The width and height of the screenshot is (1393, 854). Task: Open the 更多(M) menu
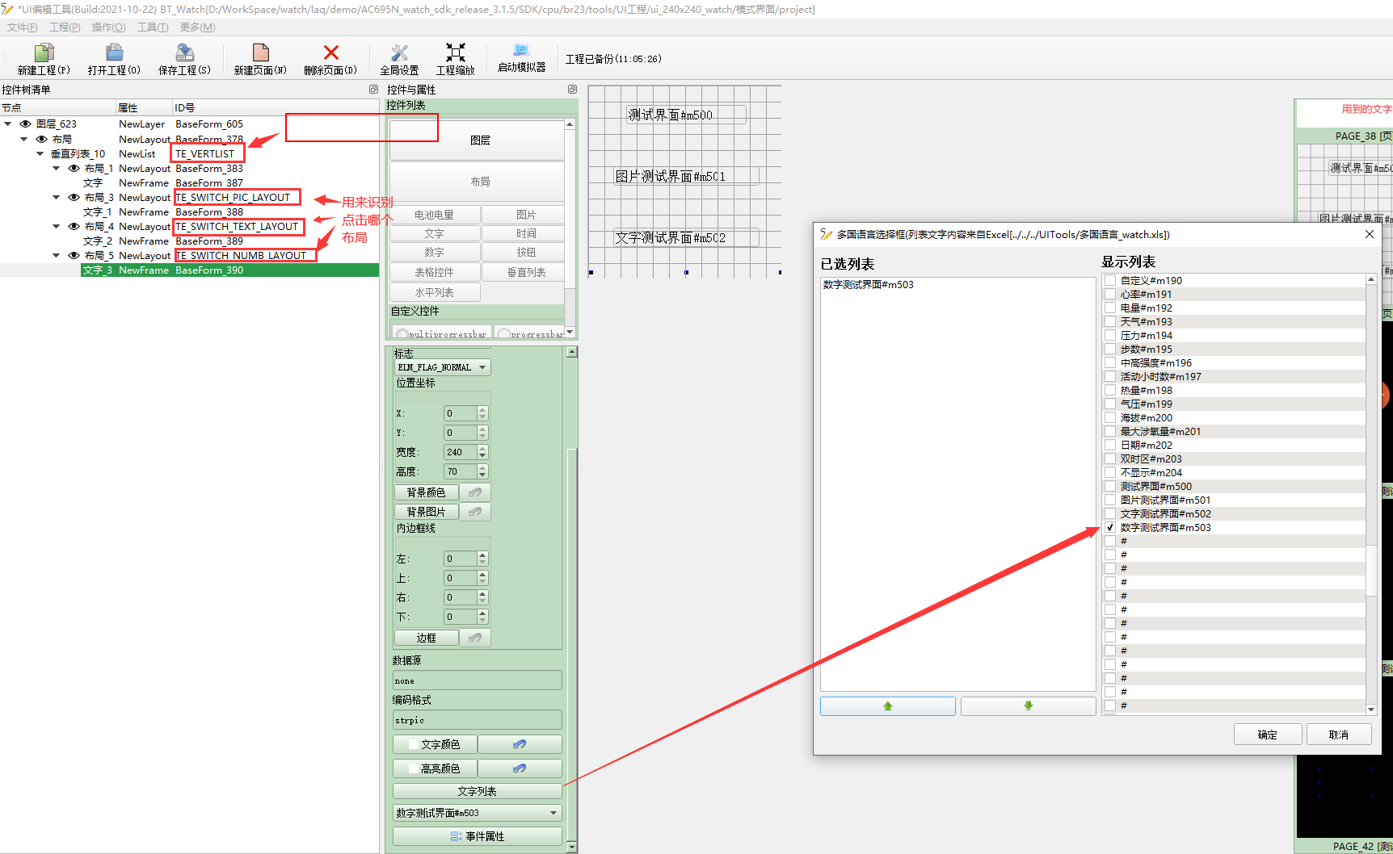(197, 27)
